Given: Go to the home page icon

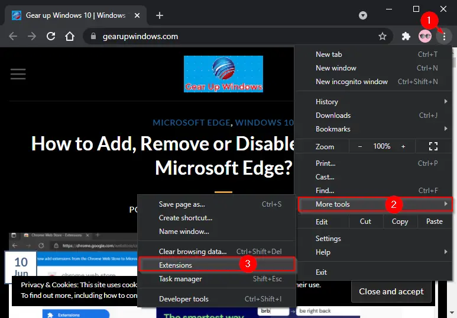Looking at the screenshot, I should [x=70, y=36].
